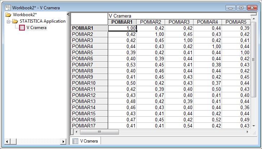The width and height of the screenshot is (262, 149).
Task: Select cell 0,47 in row POMIAR12
Action: (x=151, y=95)
